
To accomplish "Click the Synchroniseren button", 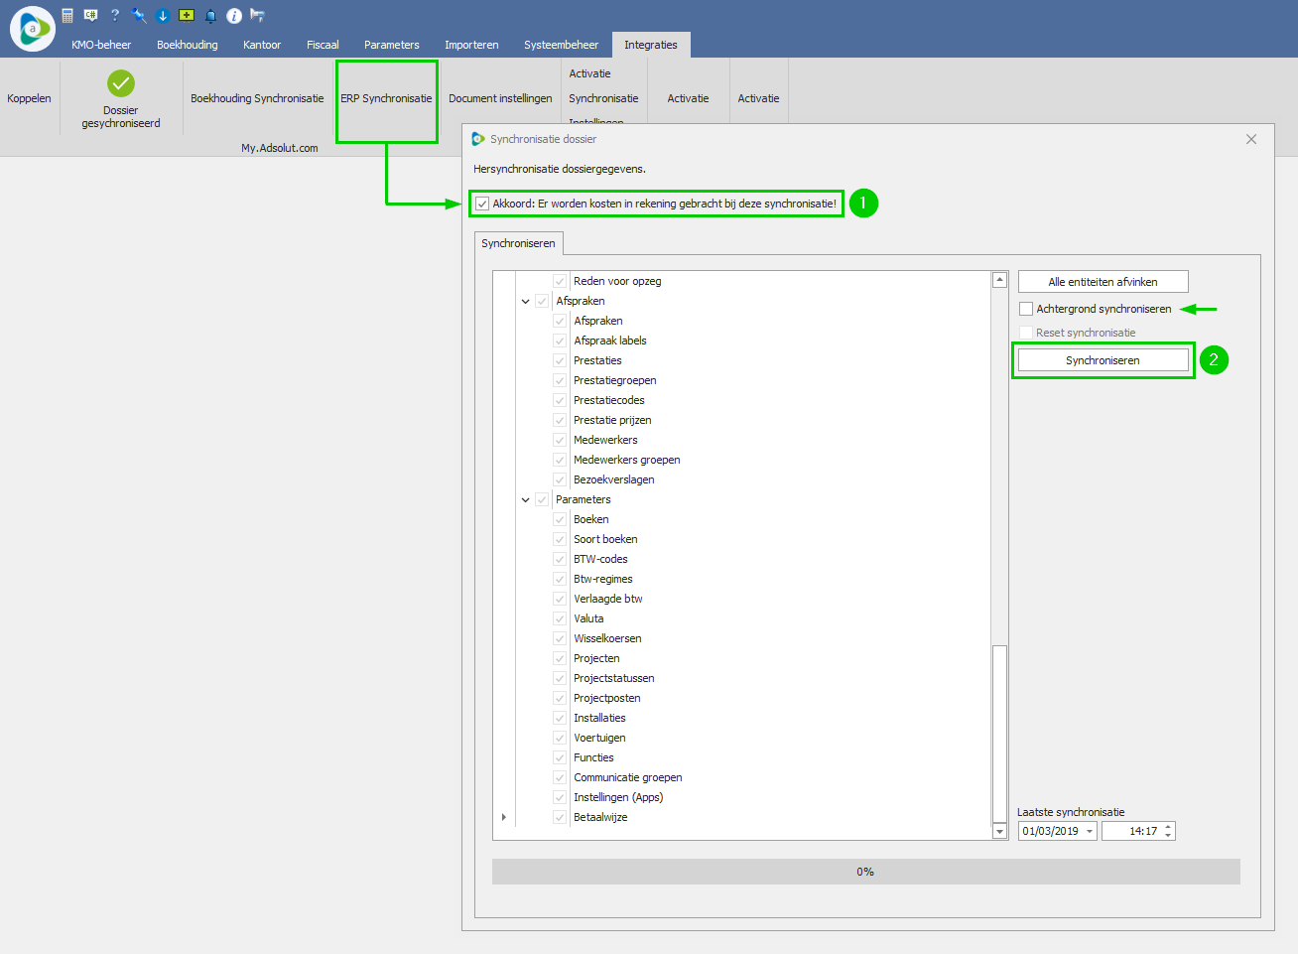I will (x=1103, y=360).
